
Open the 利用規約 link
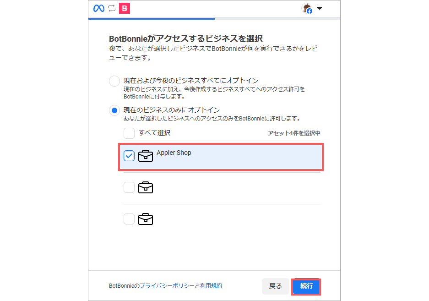click(211, 286)
